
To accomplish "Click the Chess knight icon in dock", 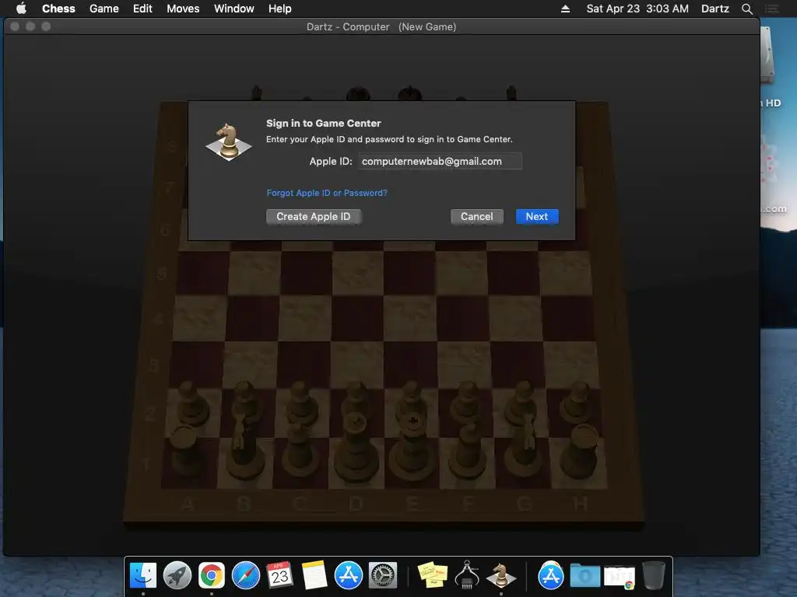I will [x=501, y=576].
